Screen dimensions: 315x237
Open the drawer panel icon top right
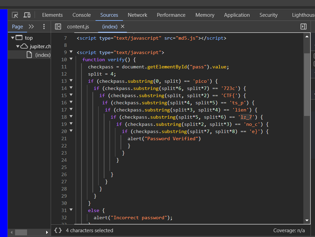303,26
